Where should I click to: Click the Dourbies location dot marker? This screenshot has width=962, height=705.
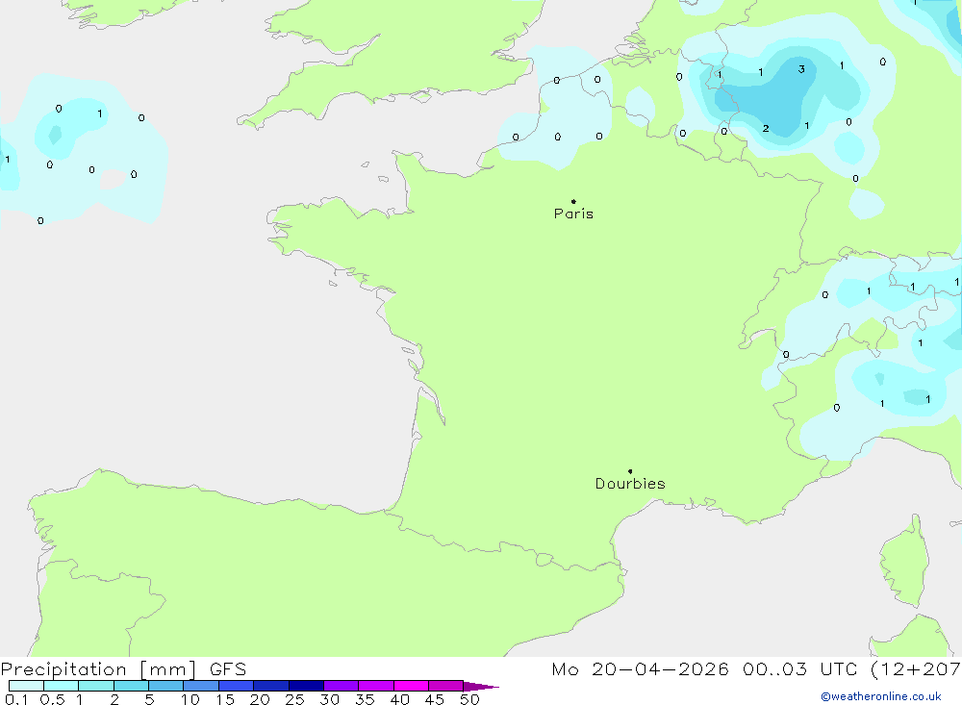click(630, 471)
